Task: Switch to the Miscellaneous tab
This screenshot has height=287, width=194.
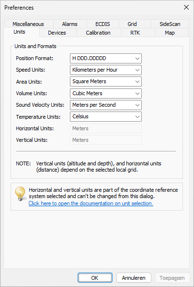Action: point(28,24)
